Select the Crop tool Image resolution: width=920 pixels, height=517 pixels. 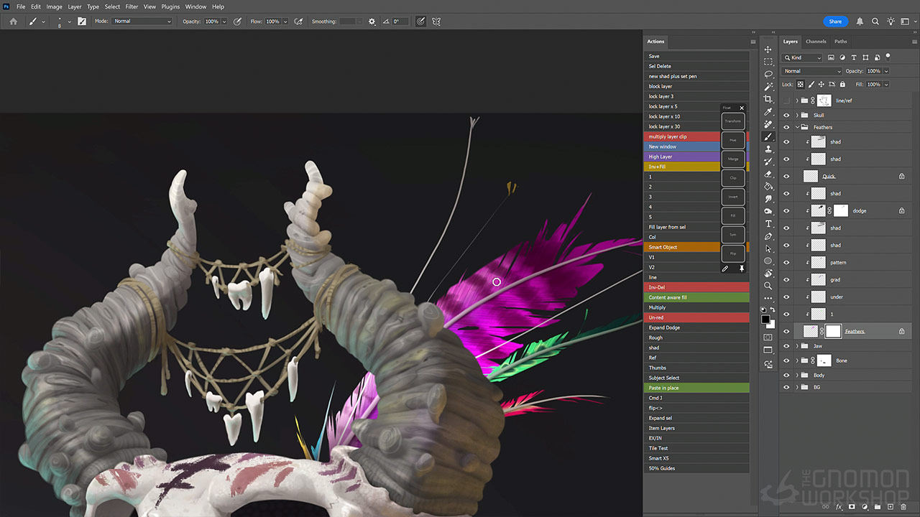pyautogui.click(x=768, y=99)
